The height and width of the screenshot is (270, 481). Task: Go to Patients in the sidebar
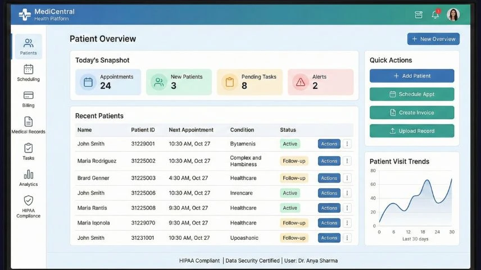coord(28,47)
